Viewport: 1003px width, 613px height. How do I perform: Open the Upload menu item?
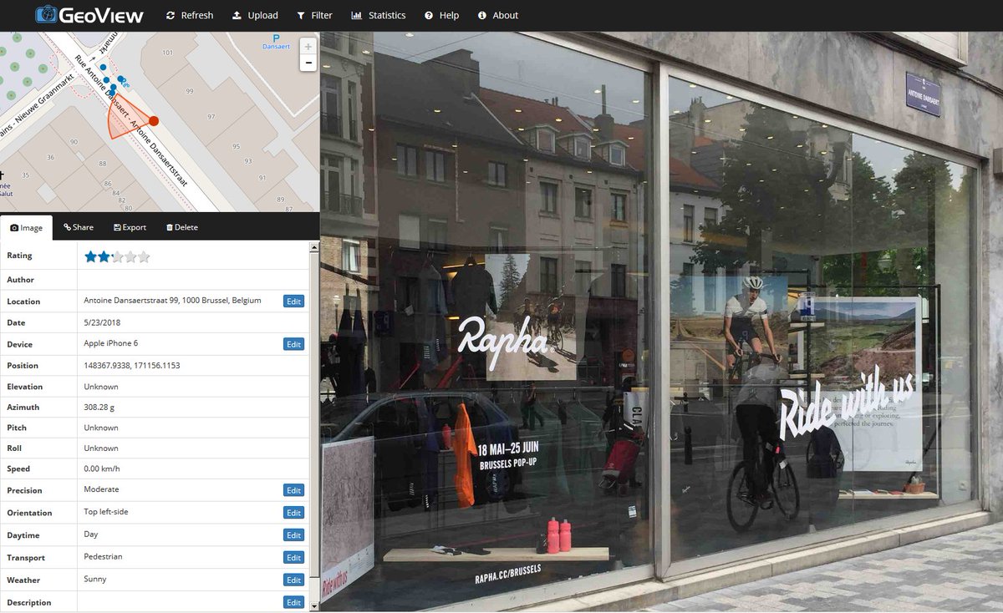click(255, 15)
